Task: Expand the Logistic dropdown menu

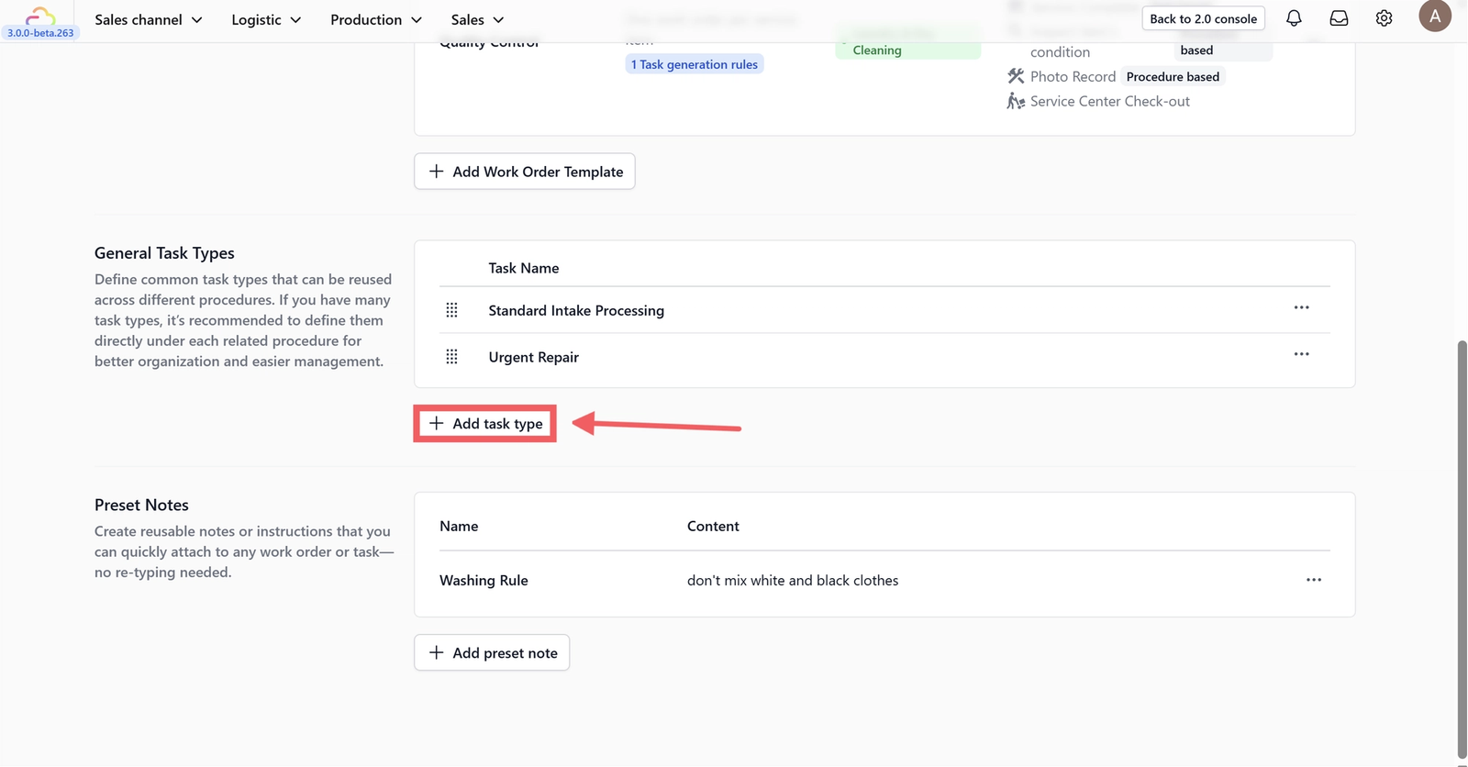Action: tap(266, 19)
